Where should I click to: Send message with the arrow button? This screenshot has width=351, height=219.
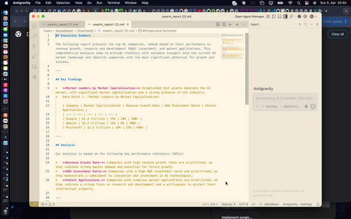[313, 107]
